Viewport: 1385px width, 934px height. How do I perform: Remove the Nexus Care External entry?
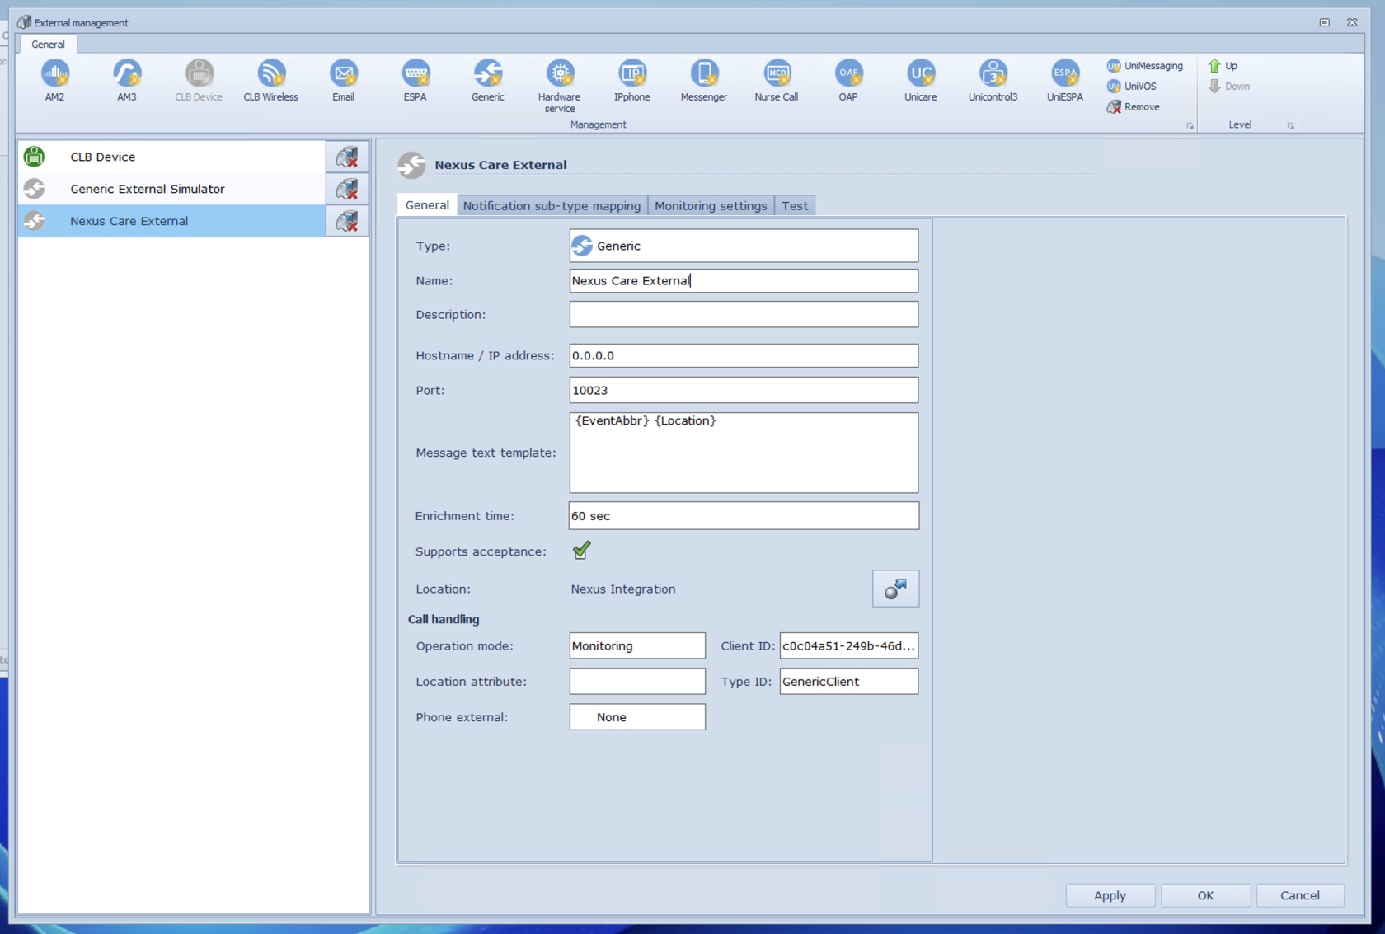(x=347, y=221)
